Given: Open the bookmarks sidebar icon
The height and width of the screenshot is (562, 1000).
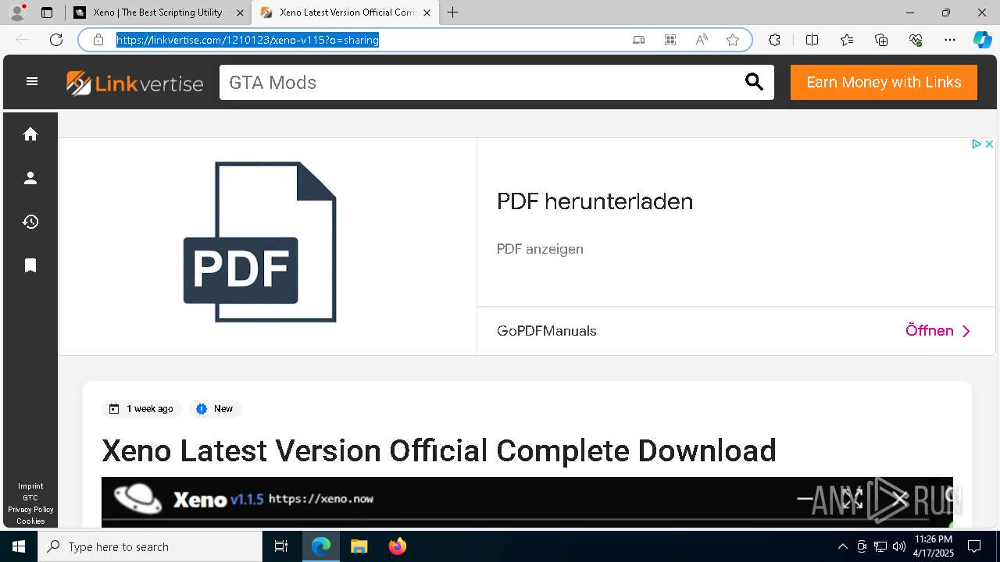Looking at the screenshot, I should (30, 265).
